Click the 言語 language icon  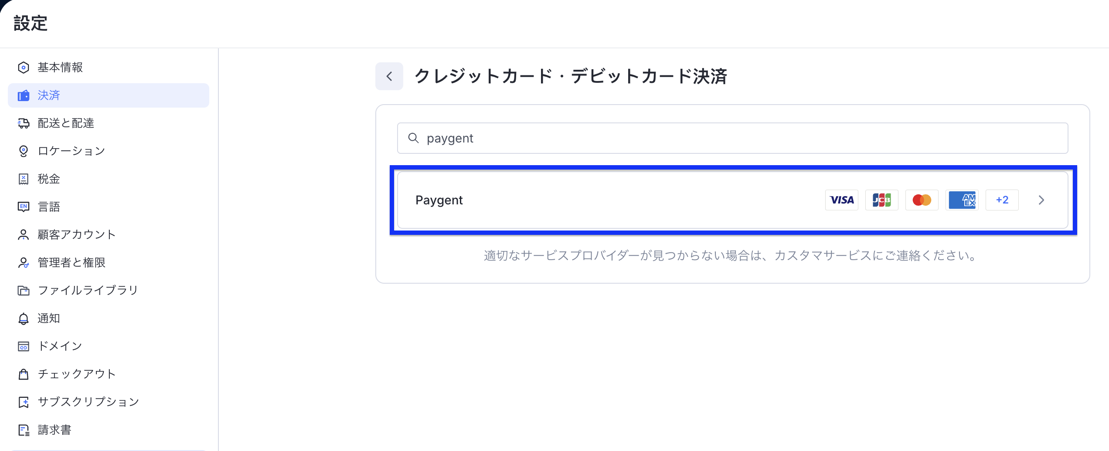point(24,207)
